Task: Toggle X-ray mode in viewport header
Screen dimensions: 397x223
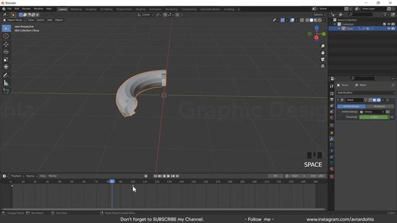Action: point(302,20)
